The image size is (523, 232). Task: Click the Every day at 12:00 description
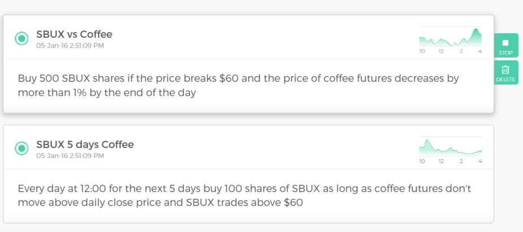click(244, 196)
